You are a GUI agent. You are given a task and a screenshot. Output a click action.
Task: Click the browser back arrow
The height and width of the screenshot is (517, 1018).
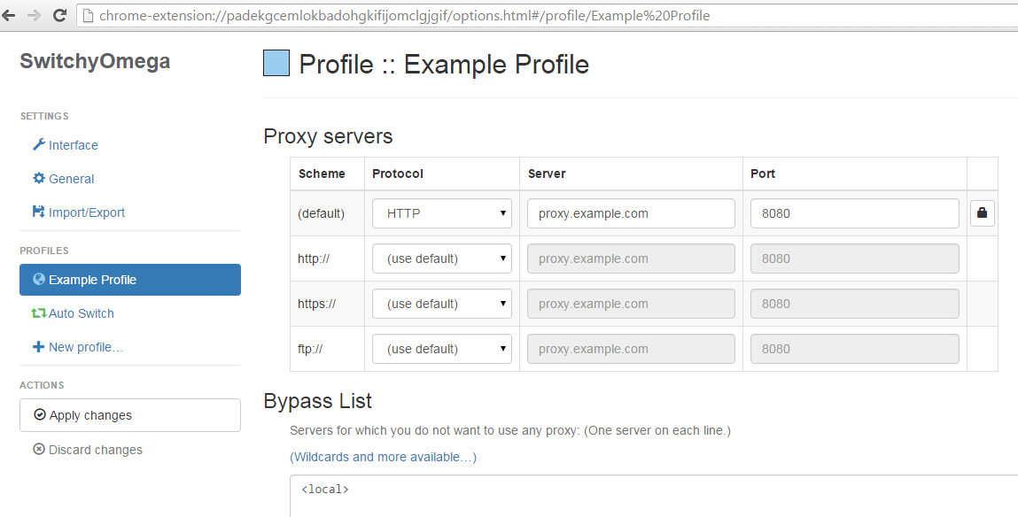click(x=9, y=15)
